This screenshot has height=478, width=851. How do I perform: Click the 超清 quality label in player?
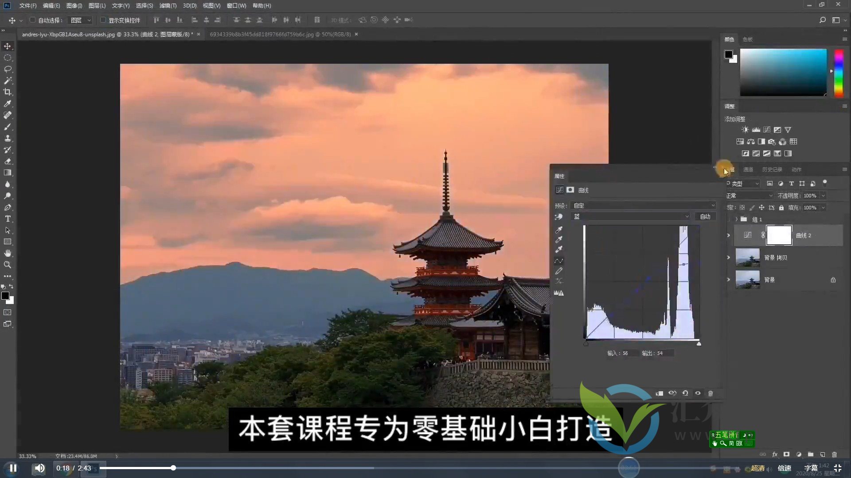point(758,468)
